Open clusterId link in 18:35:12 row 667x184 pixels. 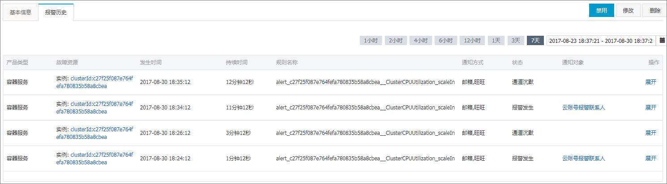[x=95, y=82]
